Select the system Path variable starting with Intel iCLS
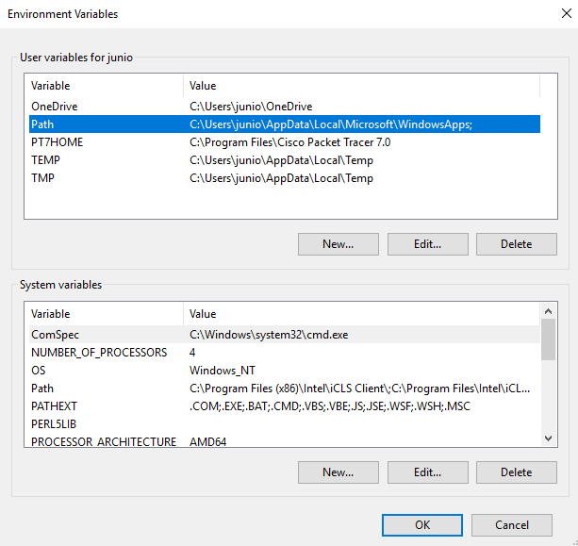 [285, 389]
